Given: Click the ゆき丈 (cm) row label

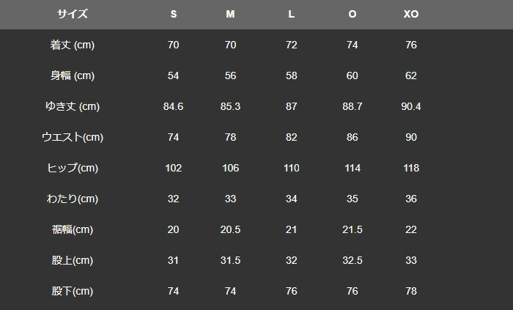Looking at the screenshot, I should pos(73,106).
